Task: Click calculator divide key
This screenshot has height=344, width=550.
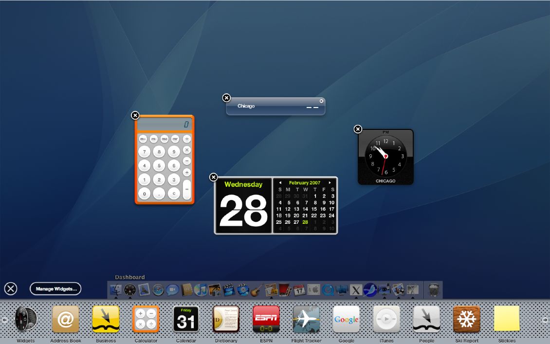Action: point(187,139)
